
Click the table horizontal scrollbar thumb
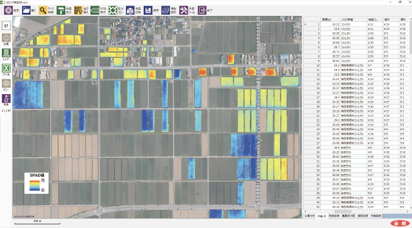pos(343,211)
